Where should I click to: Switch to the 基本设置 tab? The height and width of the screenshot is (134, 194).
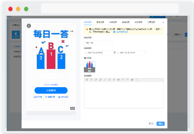coord(88,22)
